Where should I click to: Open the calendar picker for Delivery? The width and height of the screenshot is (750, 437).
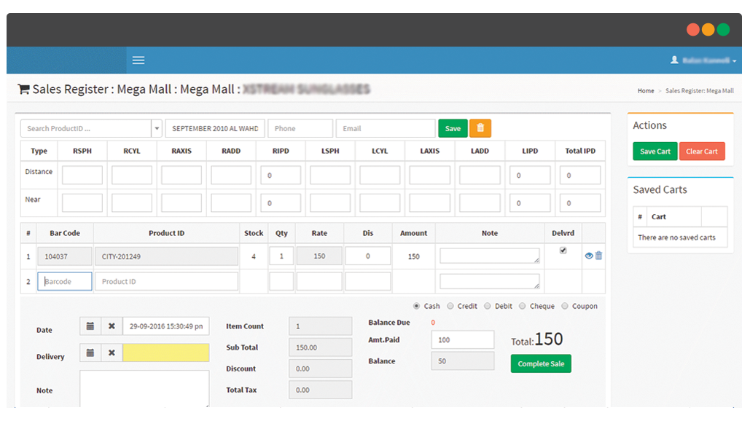(90, 353)
